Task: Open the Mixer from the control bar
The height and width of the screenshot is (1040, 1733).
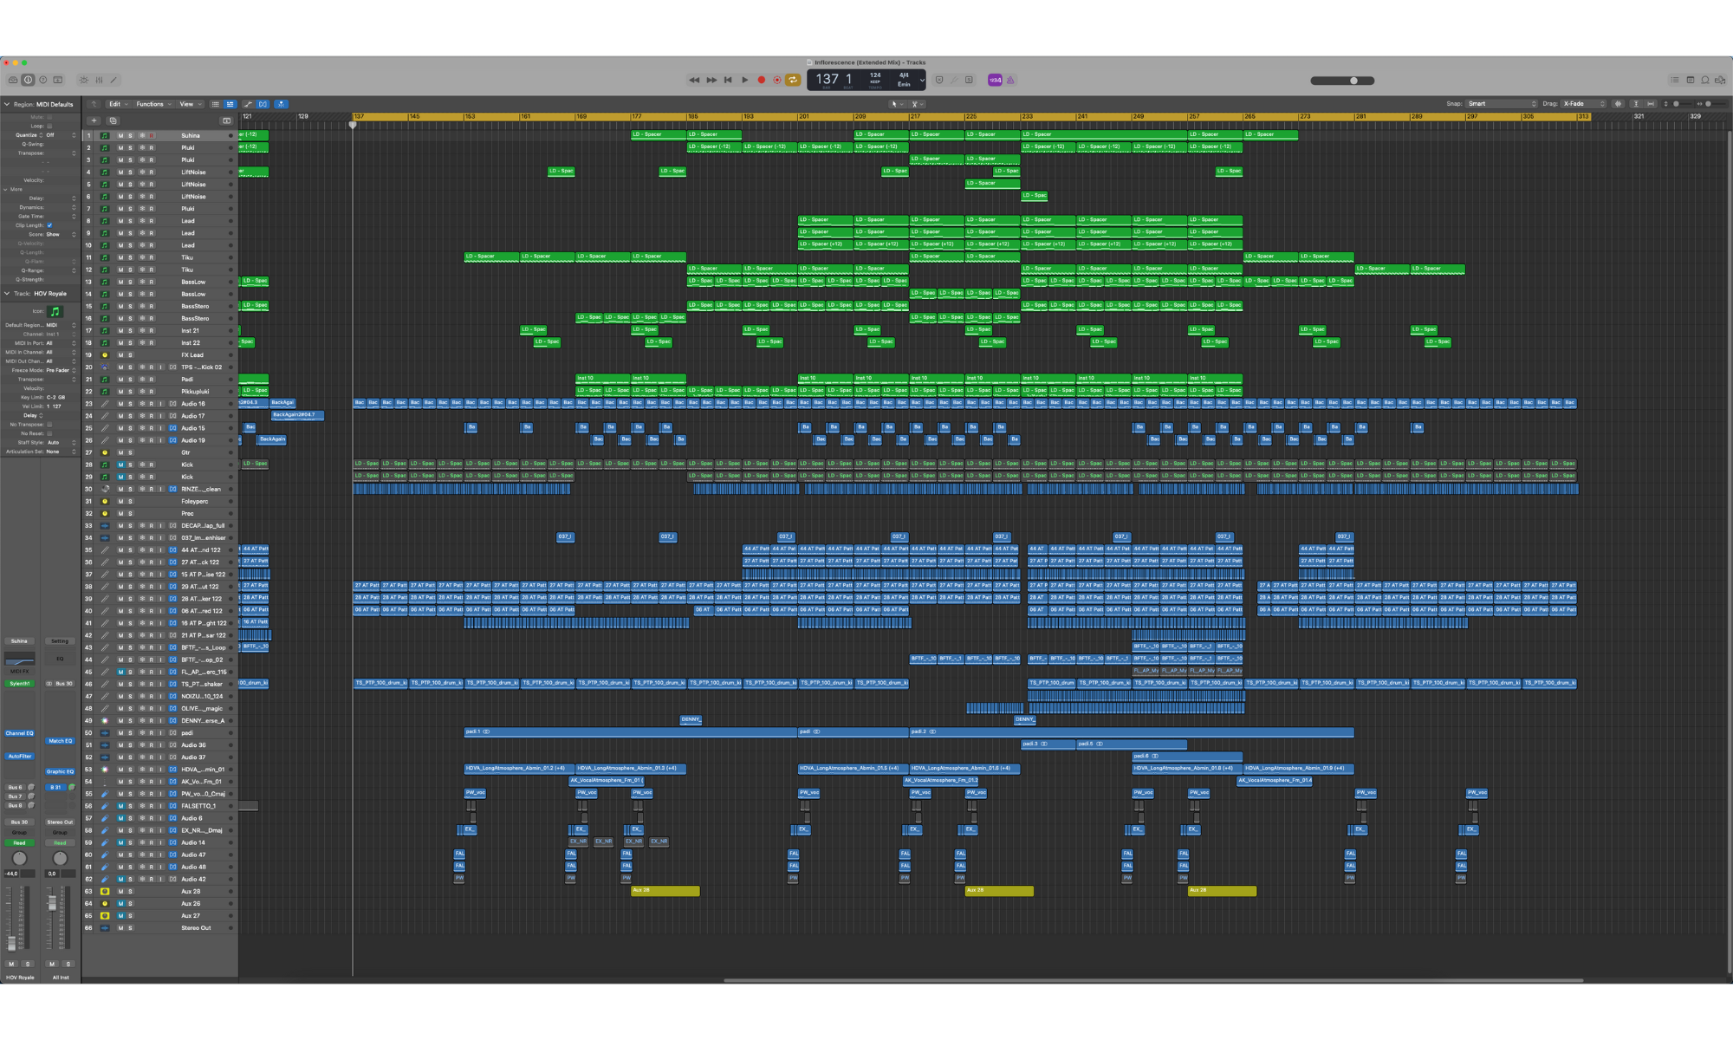Action: tap(99, 80)
